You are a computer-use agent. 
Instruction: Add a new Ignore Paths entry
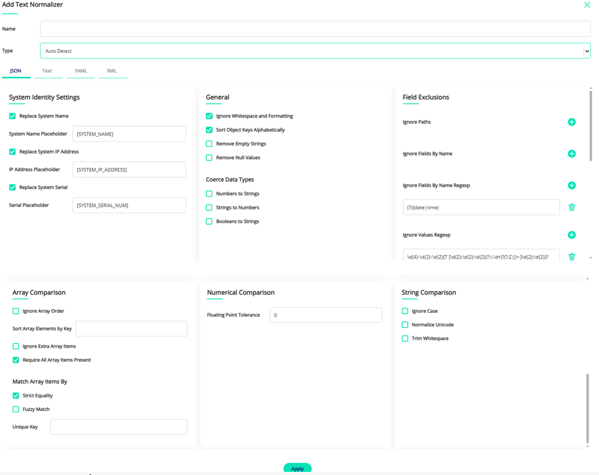pos(572,122)
